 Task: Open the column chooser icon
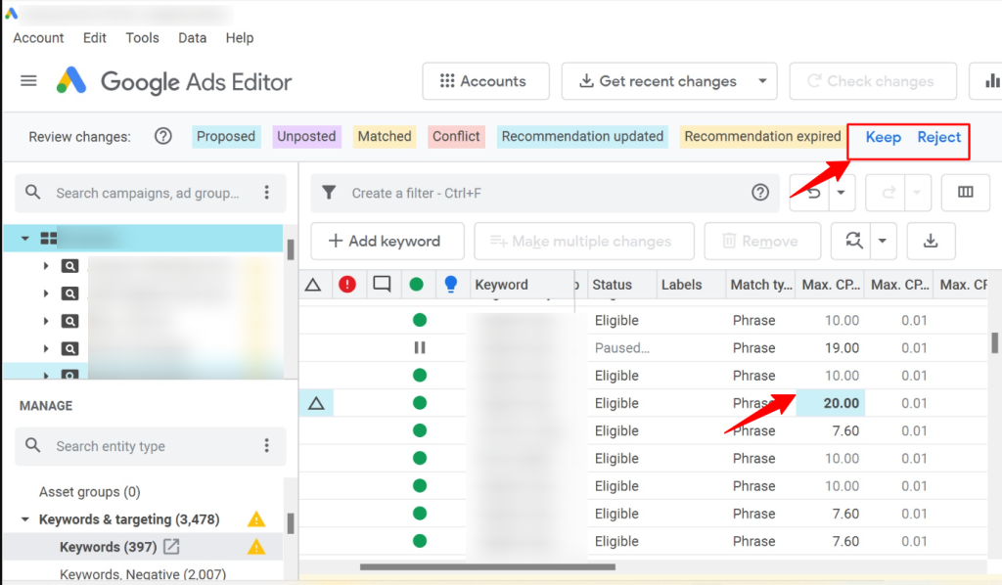click(x=967, y=193)
